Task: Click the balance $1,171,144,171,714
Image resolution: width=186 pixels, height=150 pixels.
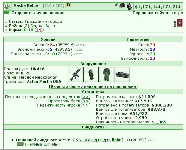Action: pos(158,7)
